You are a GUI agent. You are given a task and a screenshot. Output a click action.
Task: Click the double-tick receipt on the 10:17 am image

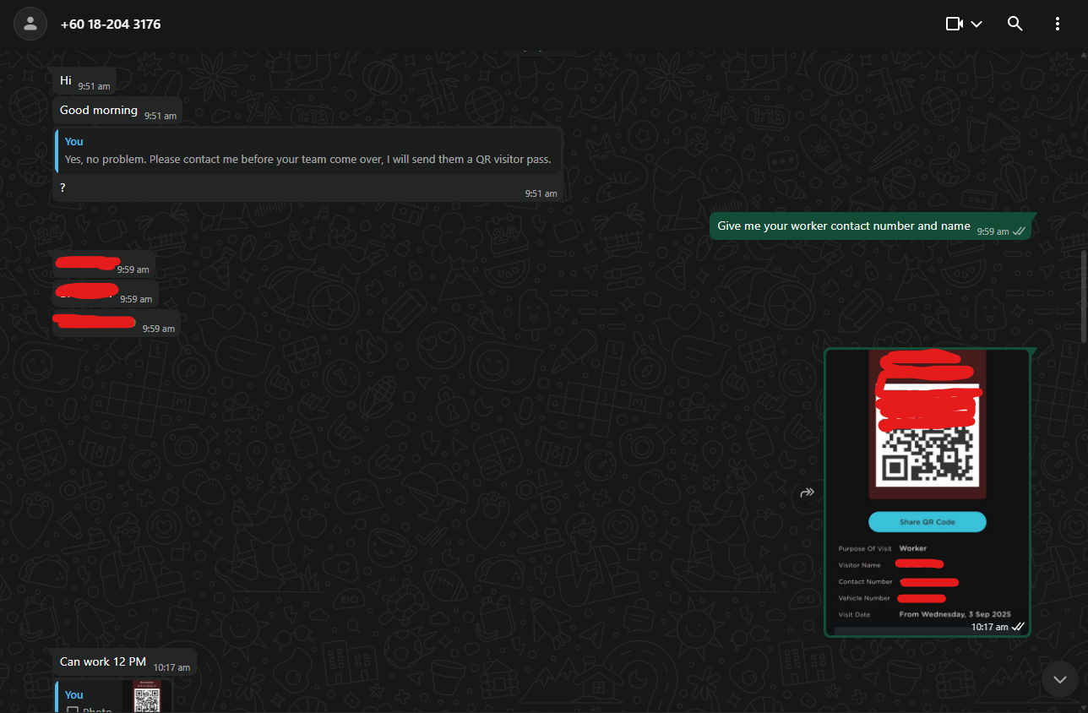(x=1018, y=627)
